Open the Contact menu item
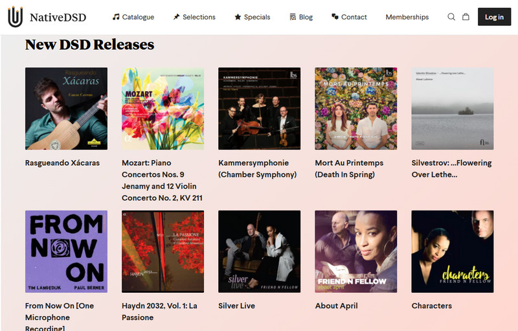 [349, 17]
